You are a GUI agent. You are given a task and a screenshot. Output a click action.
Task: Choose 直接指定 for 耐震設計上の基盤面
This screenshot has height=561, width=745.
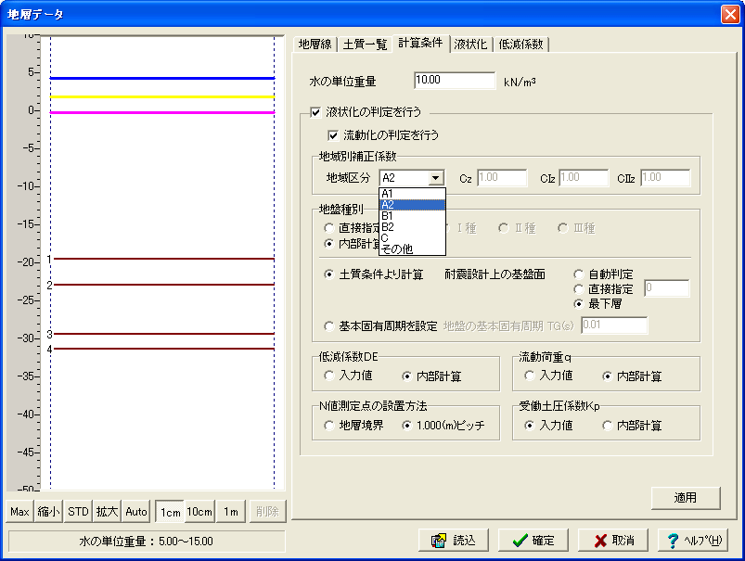coord(578,289)
